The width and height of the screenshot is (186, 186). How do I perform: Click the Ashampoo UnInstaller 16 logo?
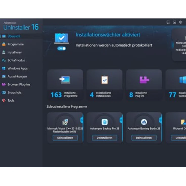pyautogui.click(x=21, y=26)
